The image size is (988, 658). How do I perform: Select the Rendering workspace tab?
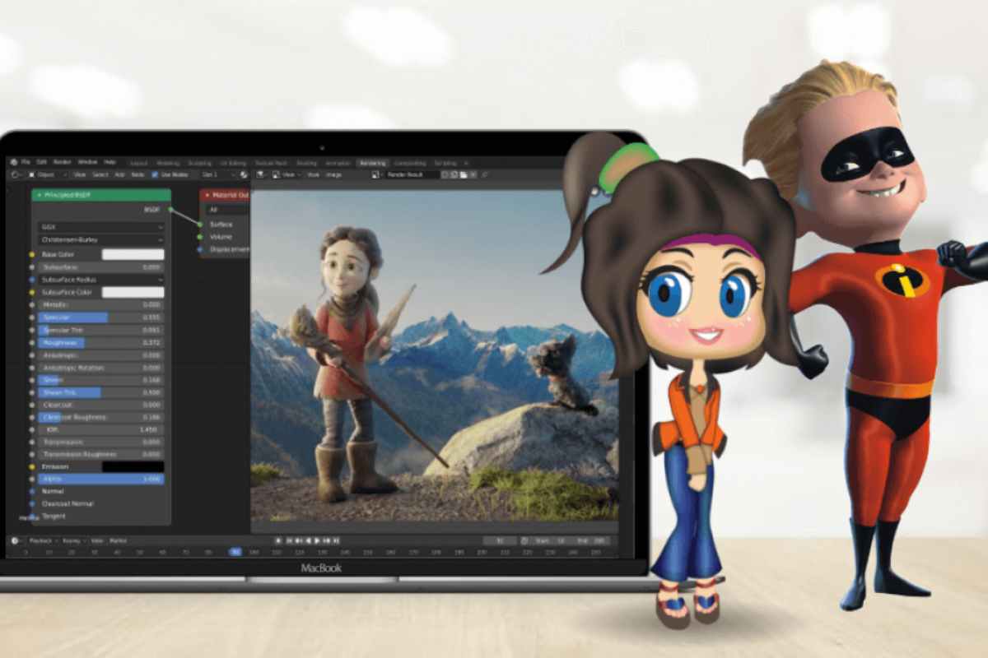point(373,163)
